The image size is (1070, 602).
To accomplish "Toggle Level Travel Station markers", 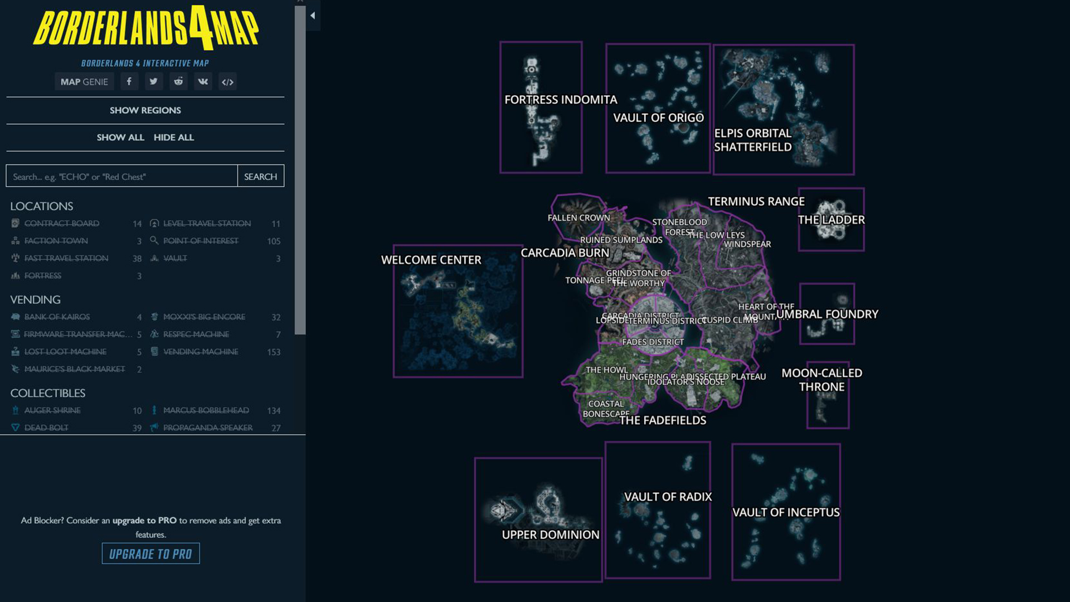I will pyautogui.click(x=216, y=224).
